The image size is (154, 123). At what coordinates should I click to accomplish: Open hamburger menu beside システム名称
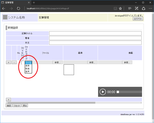click(5, 17)
